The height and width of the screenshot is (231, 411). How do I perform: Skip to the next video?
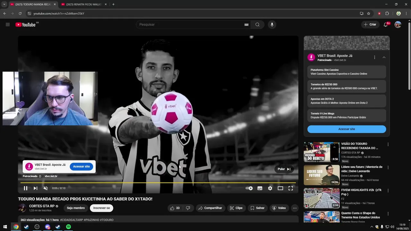click(35, 188)
